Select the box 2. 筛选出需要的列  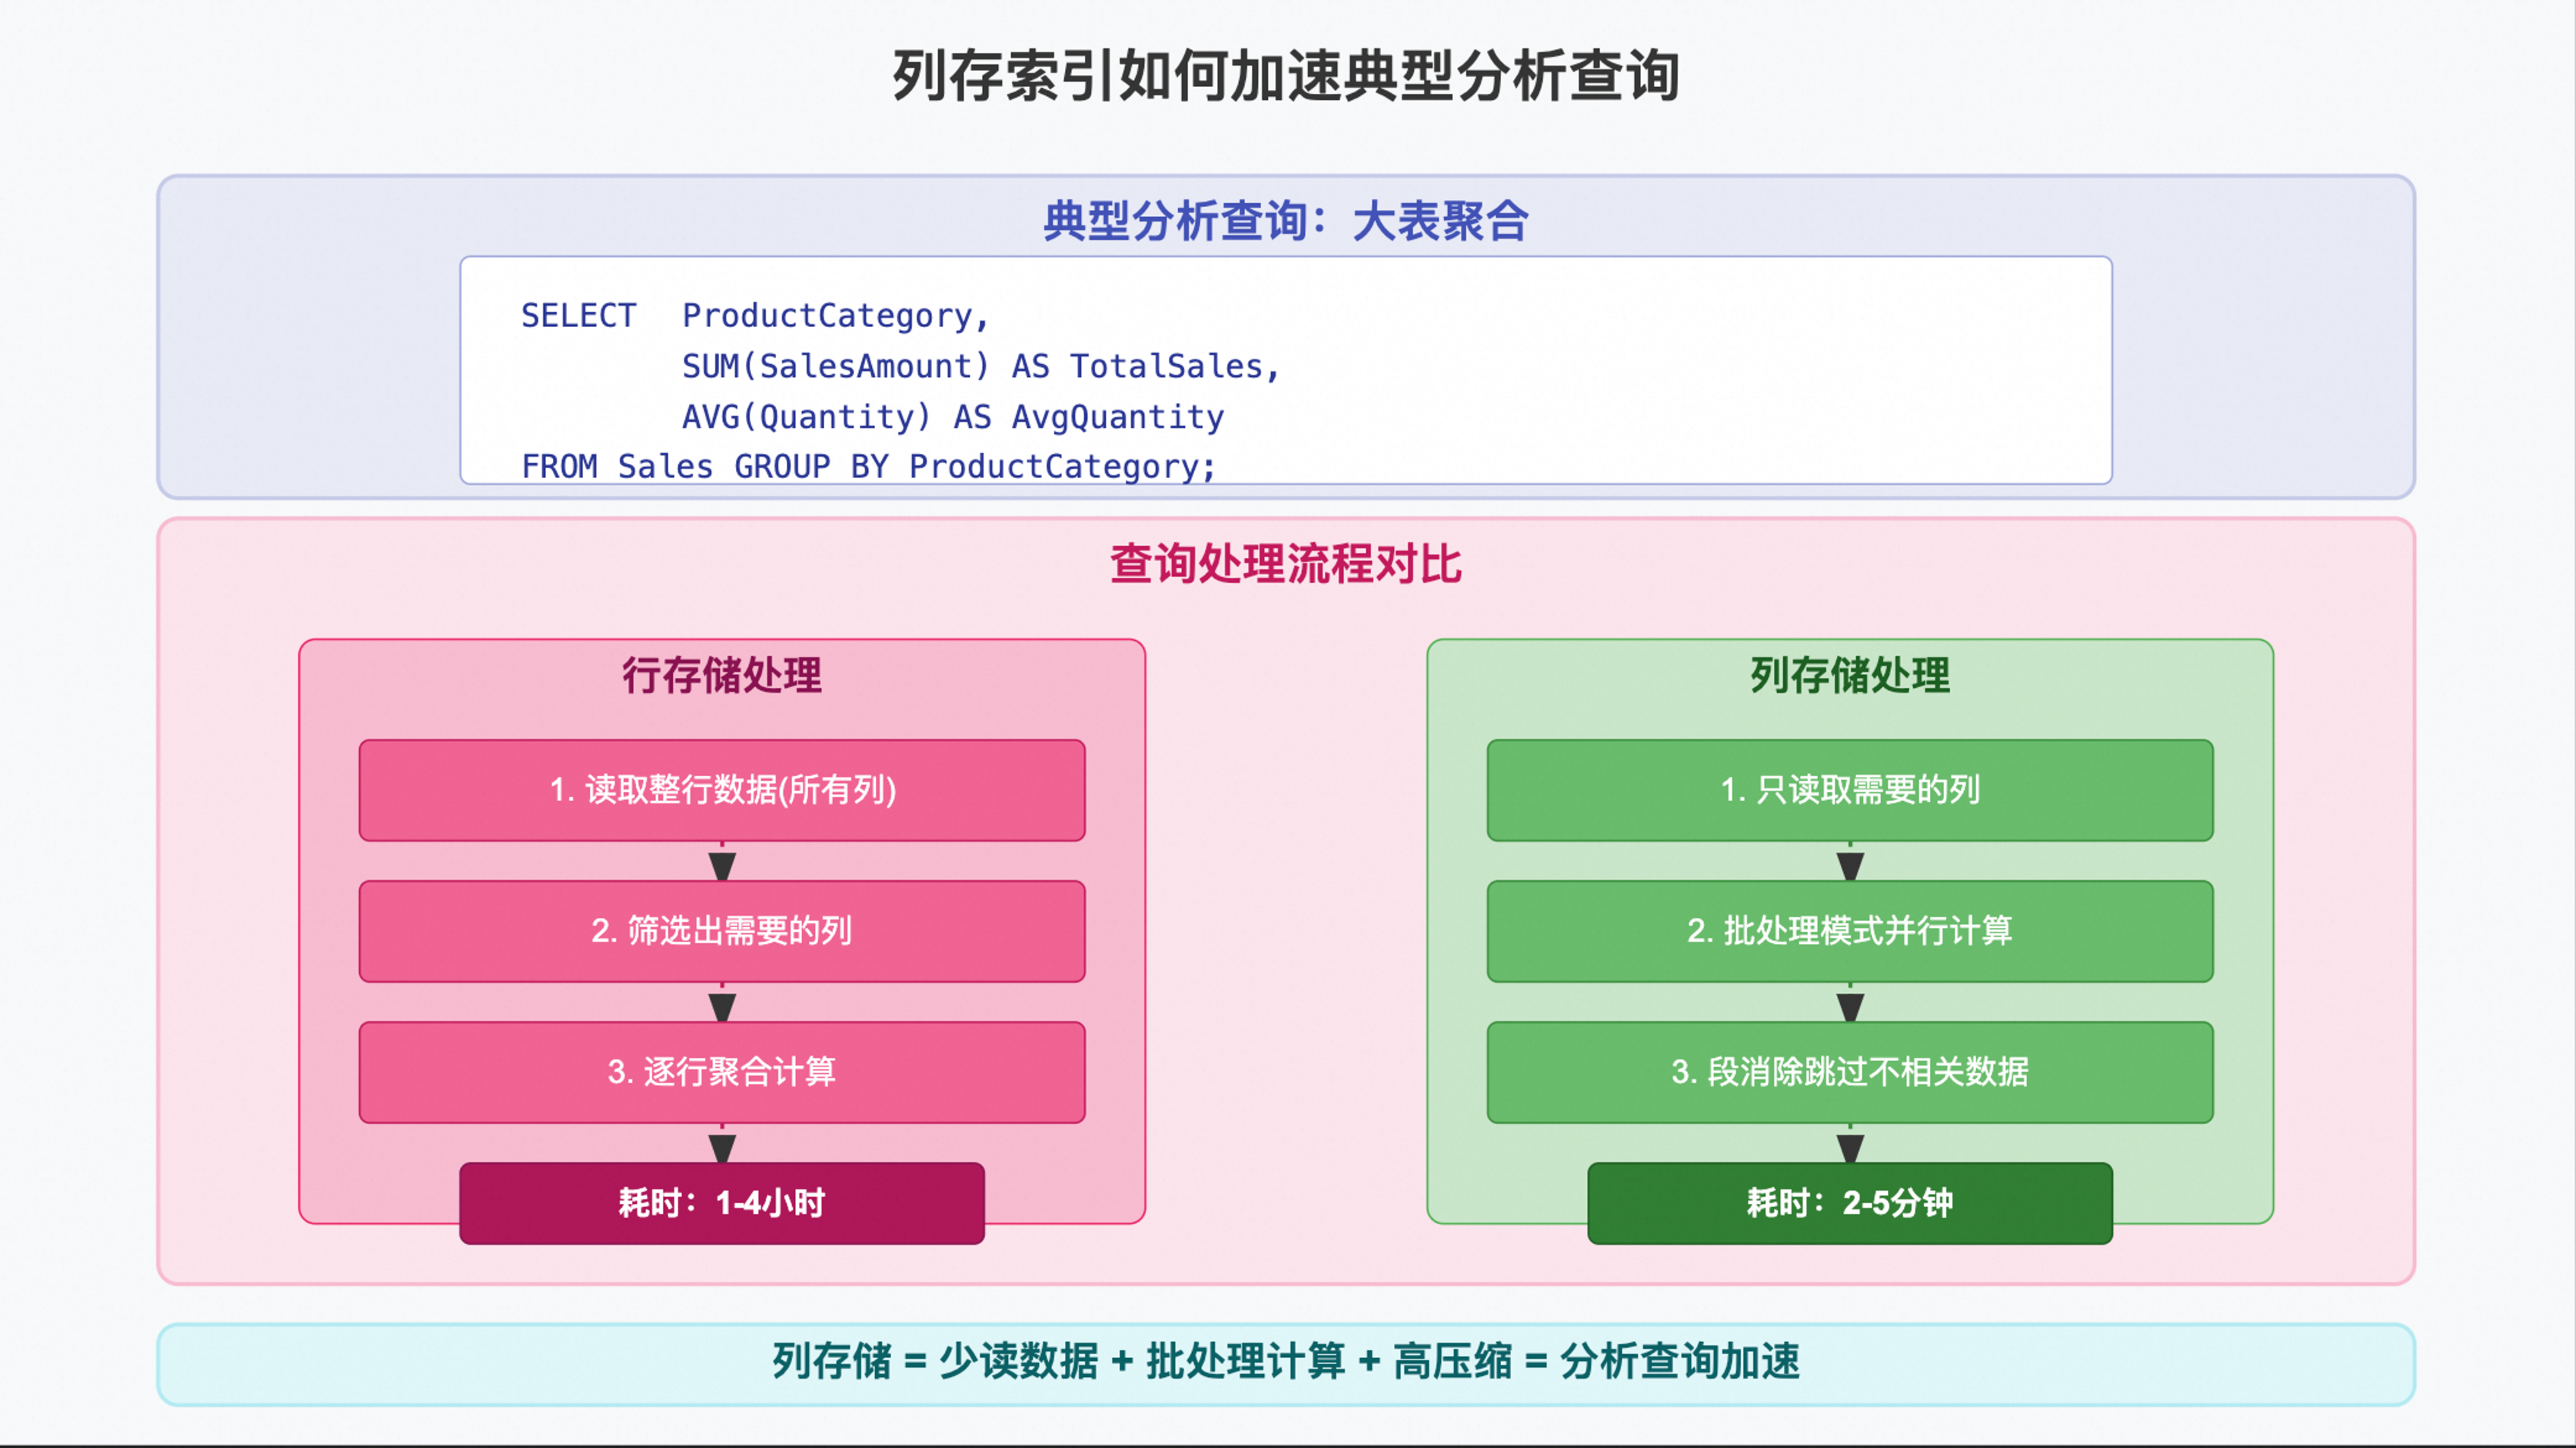(x=722, y=932)
